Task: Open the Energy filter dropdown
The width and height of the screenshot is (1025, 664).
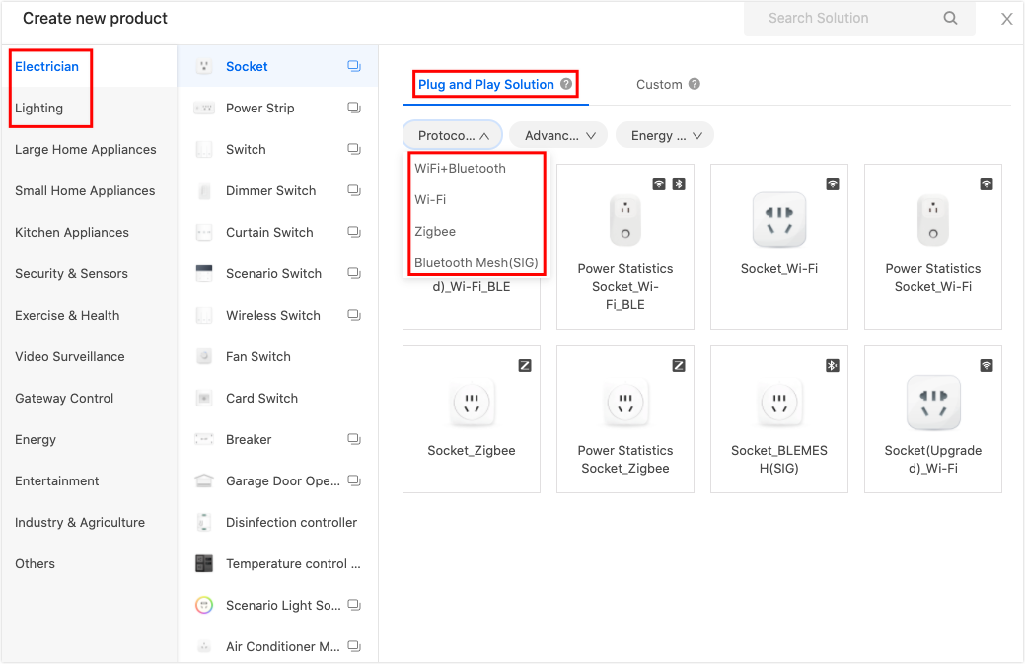Action: [x=664, y=135]
